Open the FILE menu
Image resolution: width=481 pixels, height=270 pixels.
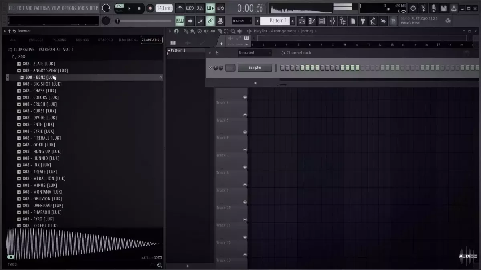[x=12, y=8]
